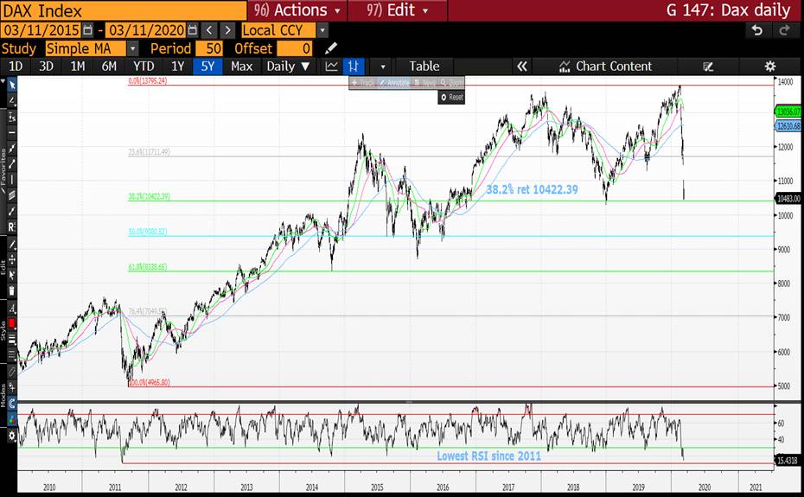Enable the magnet snap mode

(12, 404)
